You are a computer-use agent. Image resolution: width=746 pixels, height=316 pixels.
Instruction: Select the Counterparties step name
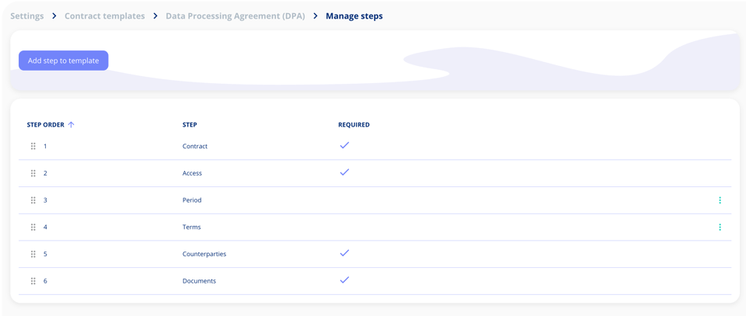pyautogui.click(x=204, y=254)
